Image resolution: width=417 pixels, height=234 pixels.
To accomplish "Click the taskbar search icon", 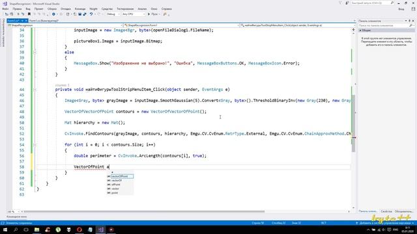I will click(16, 229).
